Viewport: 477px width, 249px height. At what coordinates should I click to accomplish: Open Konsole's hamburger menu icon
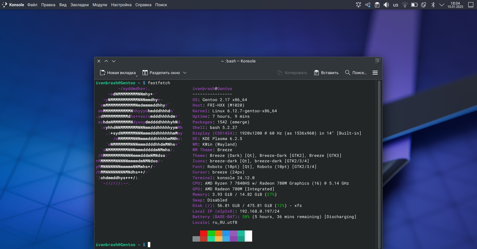click(375, 73)
